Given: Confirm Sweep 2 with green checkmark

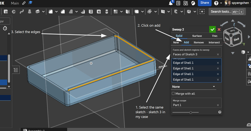Looking at the screenshot, I should (x=212, y=29).
